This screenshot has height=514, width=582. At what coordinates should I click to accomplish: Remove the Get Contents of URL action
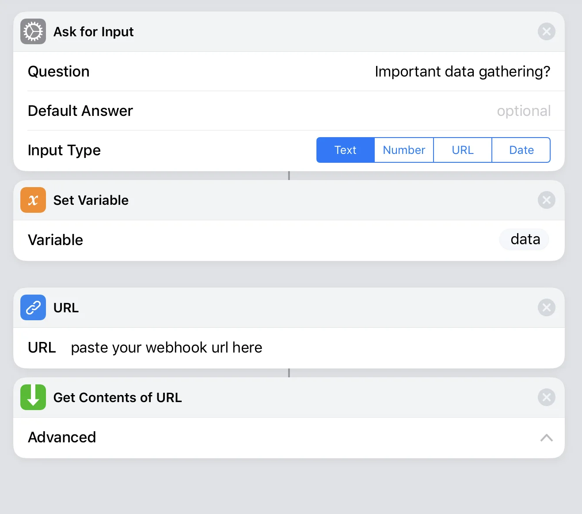pos(547,397)
